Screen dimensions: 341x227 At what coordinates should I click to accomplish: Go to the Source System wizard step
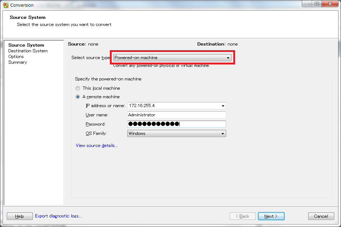coord(26,45)
